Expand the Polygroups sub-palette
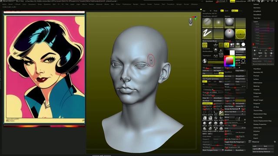The width and height of the screenshot is (278, 156). 257,93
